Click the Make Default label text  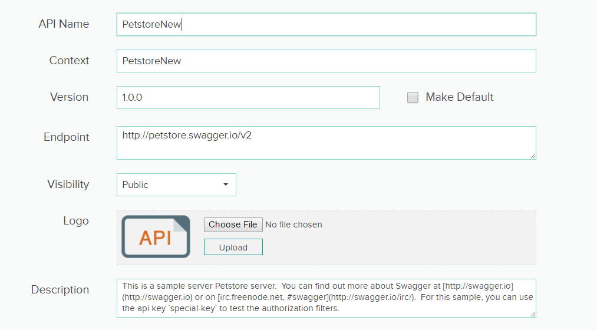[x=459, y=97]
